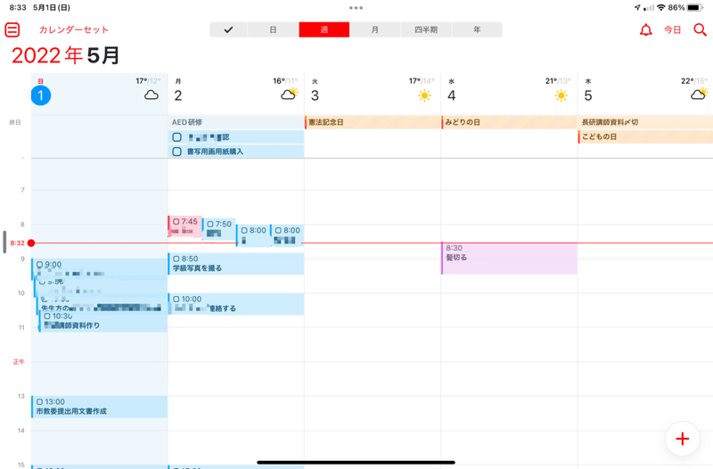Viewport: 713px width, 469px height.
Task: Tap Wi-Fi icon in status bar
Action: point(661,8)
